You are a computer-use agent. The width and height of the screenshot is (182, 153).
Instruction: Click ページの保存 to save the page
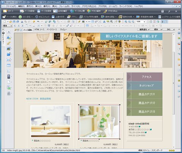coord(44,11)
